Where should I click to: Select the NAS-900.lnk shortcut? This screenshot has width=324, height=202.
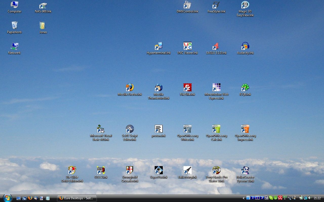pos(43,7)
